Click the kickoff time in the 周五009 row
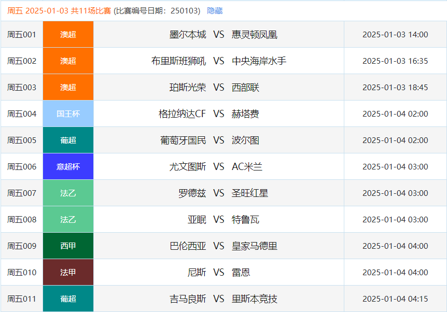The image size is (447, 312). pos(395,246)
